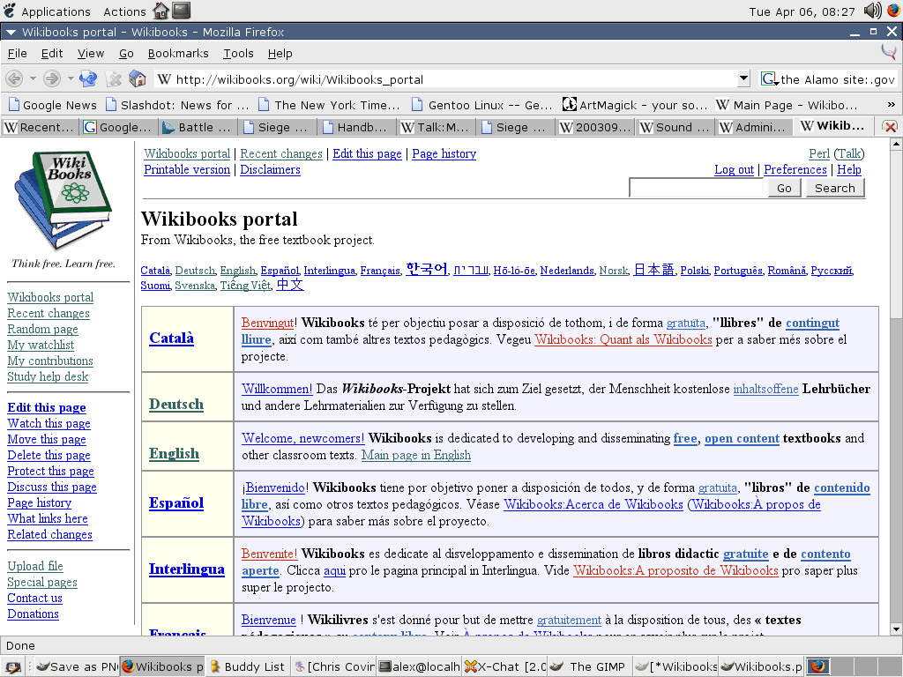The width and height of the screenshot is (903, 677).
Task: Open the Slashdot bookmark
Action: [x=178, y=105]
